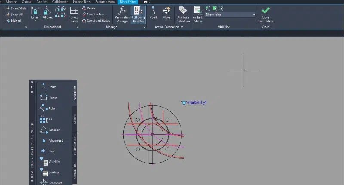Select the Aligned dimensional constraint
Screen dimensions: 344x185
48,13
